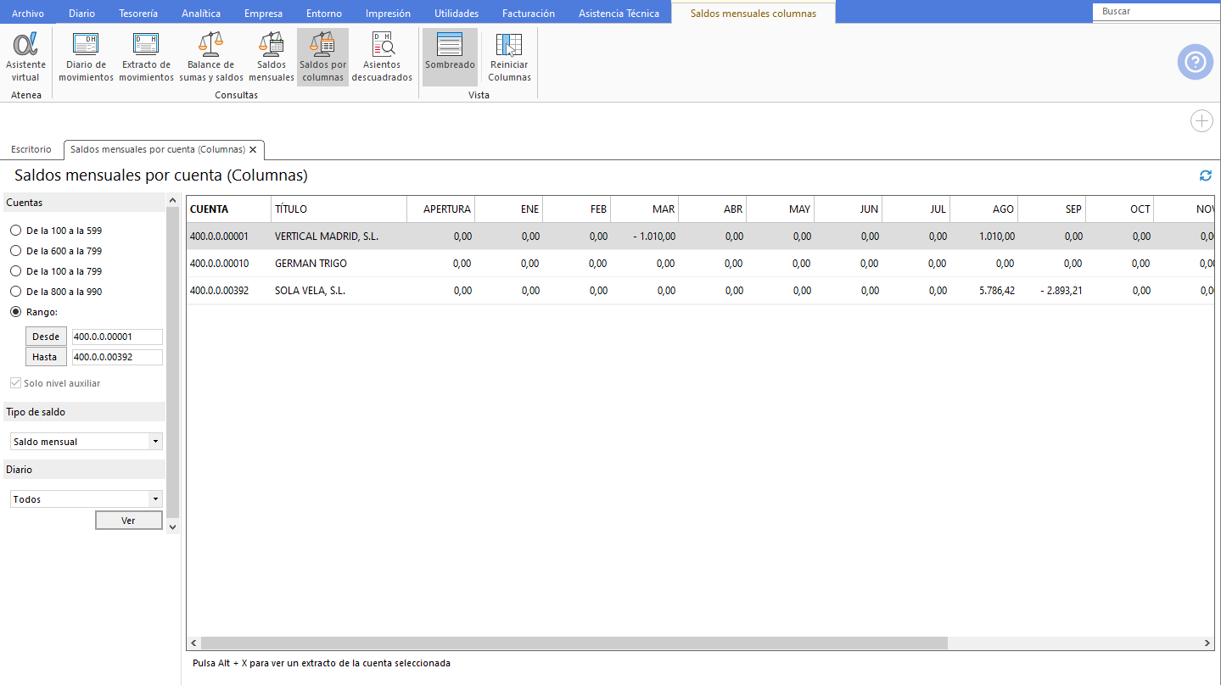Click the Hasta button
This screenshot has width=1221, height=685.
click(46, 357)
